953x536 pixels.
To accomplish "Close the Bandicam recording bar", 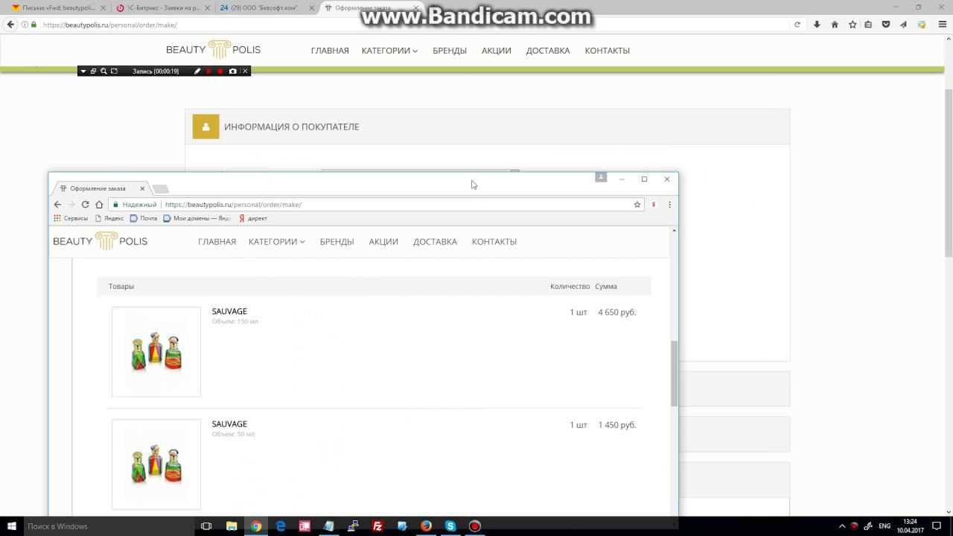I will point(245,71).
